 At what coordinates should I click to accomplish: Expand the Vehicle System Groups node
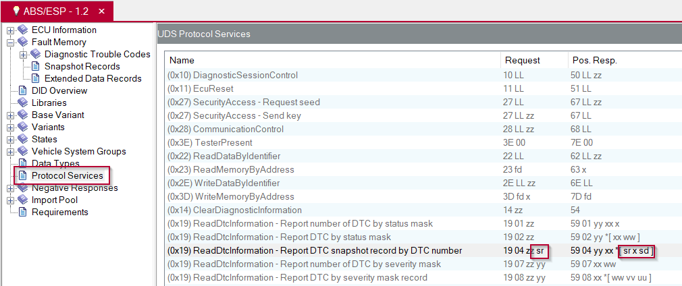pyautogui.click(x=10, y=152)
